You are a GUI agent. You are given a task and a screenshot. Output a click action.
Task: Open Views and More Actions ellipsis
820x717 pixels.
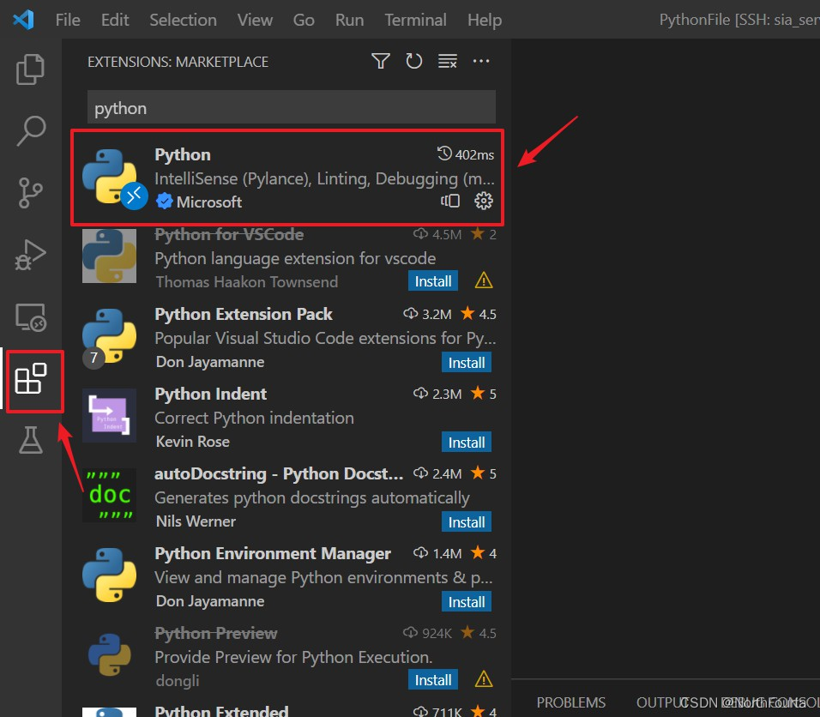(481, 61)
